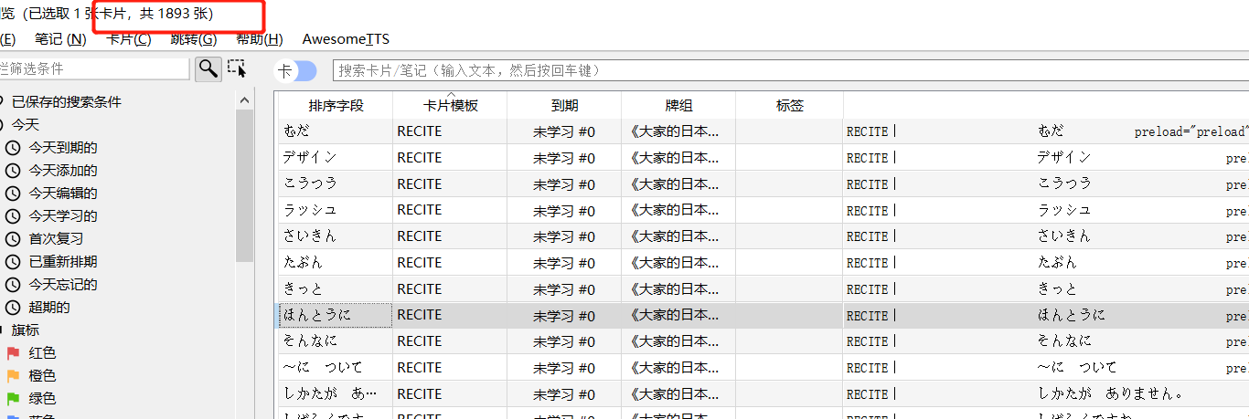Select the ラッシュ sort-field cell

click(336, 210)
